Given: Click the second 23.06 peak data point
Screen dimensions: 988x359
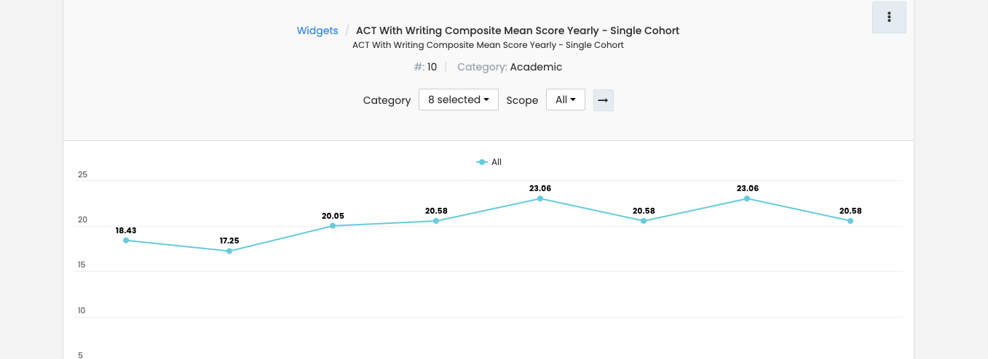Looking at the screenshot, I should pyautogui.click(x=747, y=198).
